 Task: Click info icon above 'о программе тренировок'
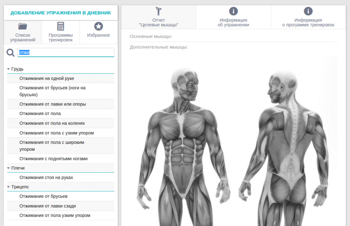click(x=308, y=11)
